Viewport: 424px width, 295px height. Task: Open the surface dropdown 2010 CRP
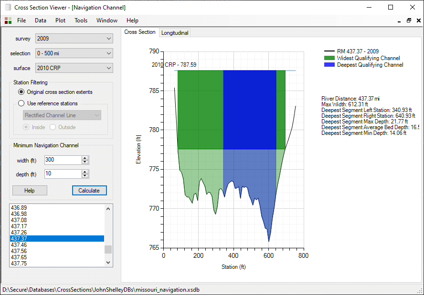click(74, 68)
